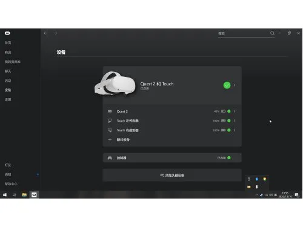Click the Quest 2 和 Touch title
This screenshot has width=303, height=227.
pos(157,84)
